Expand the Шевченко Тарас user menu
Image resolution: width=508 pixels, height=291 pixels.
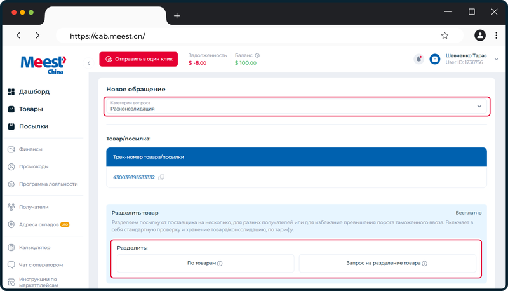pyautogui.click(x=497, y=59)
